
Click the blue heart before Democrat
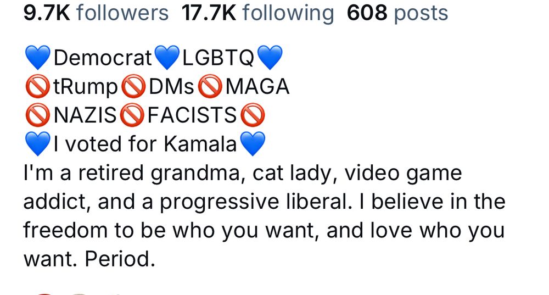coord(38,58)
